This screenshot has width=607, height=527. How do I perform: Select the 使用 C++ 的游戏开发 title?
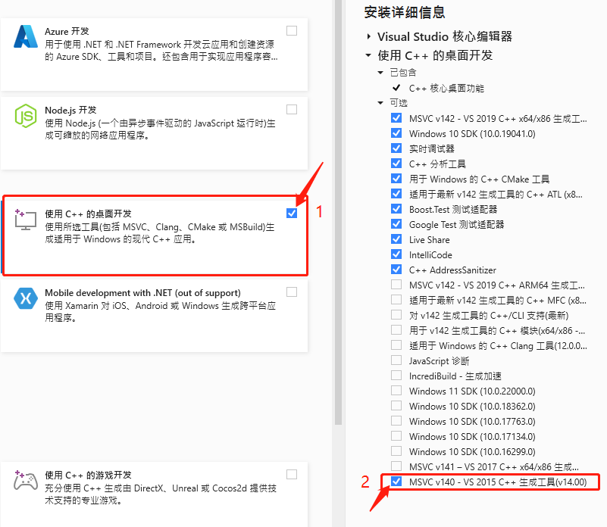(88, 475)
